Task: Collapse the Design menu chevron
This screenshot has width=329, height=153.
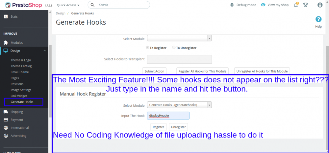Action: pyautogui.click(x=44, y=51)
